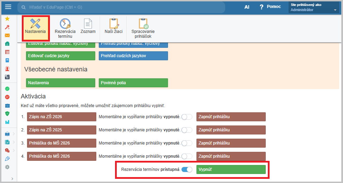Open the Zoznam toolbar item
The height and width of the screenshot is (183, 343).
88,26
